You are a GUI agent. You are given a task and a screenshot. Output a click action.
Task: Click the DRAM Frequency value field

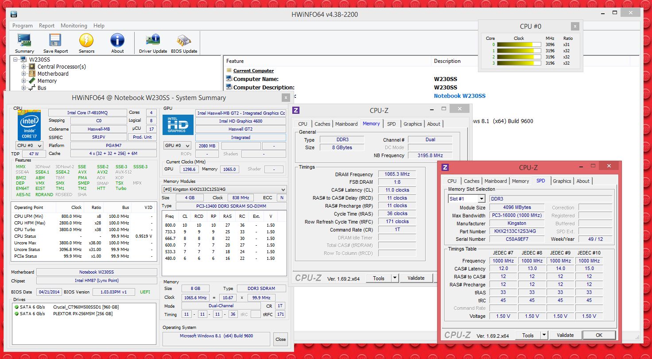397,174
